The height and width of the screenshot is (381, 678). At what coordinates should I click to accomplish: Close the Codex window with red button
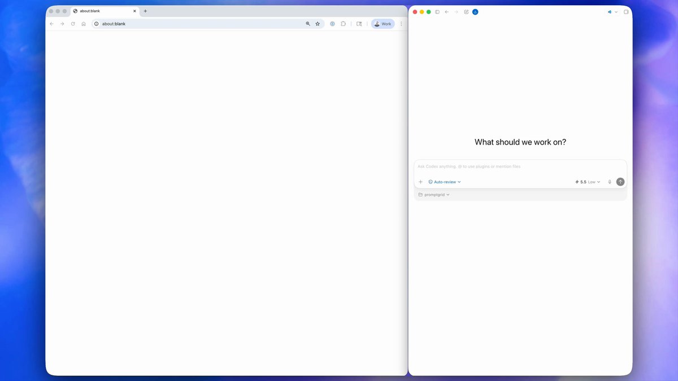pos(415,12)
